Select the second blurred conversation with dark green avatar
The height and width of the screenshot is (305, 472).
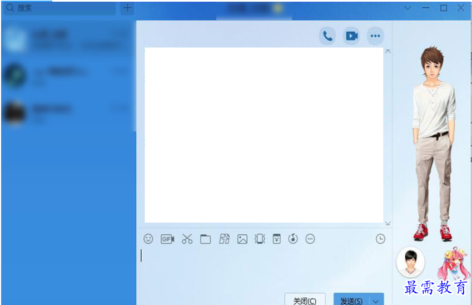[x=68, y=76]
